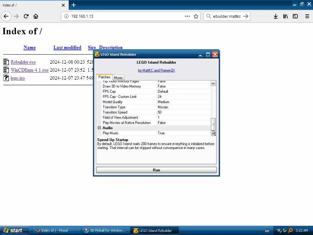313x235 pixels.
Task: Click search magnifier icon in search box
Action: [208, 16]
